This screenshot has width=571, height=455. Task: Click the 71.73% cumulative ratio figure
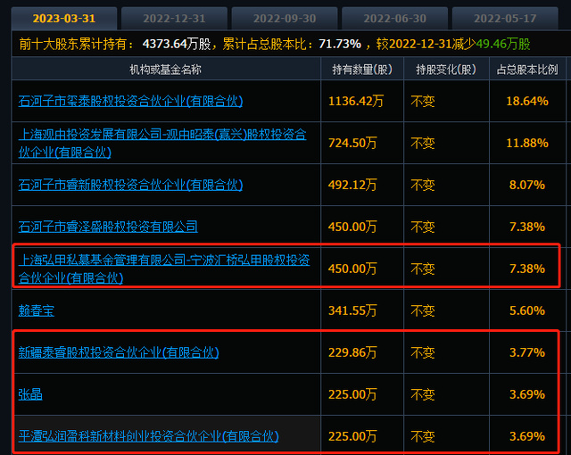tap(340, 44)
